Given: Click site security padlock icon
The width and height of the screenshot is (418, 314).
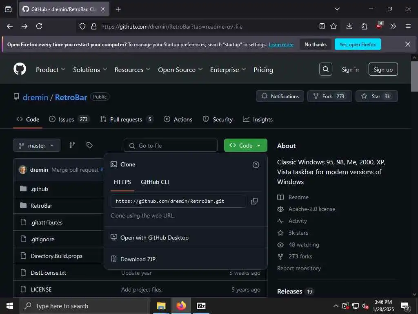Looking at the screenshot, I should click(x=94, y=26).
